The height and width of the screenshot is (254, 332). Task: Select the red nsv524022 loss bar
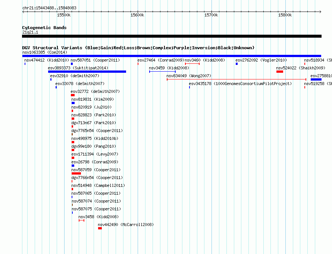click(x=280, y=72)
